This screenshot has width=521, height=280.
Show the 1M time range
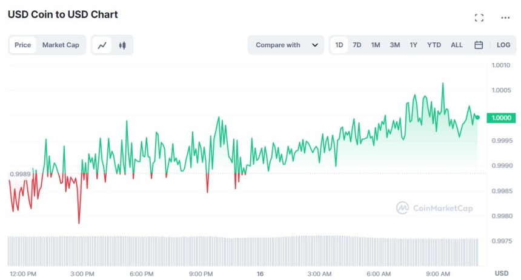click(x=376, y=45)
